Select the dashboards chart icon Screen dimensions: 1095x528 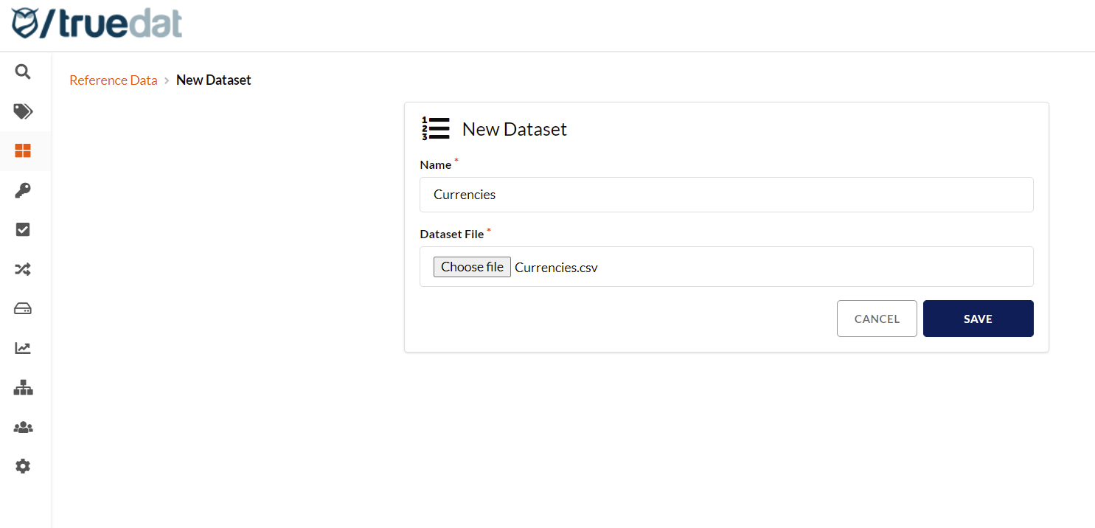point(22,347)
